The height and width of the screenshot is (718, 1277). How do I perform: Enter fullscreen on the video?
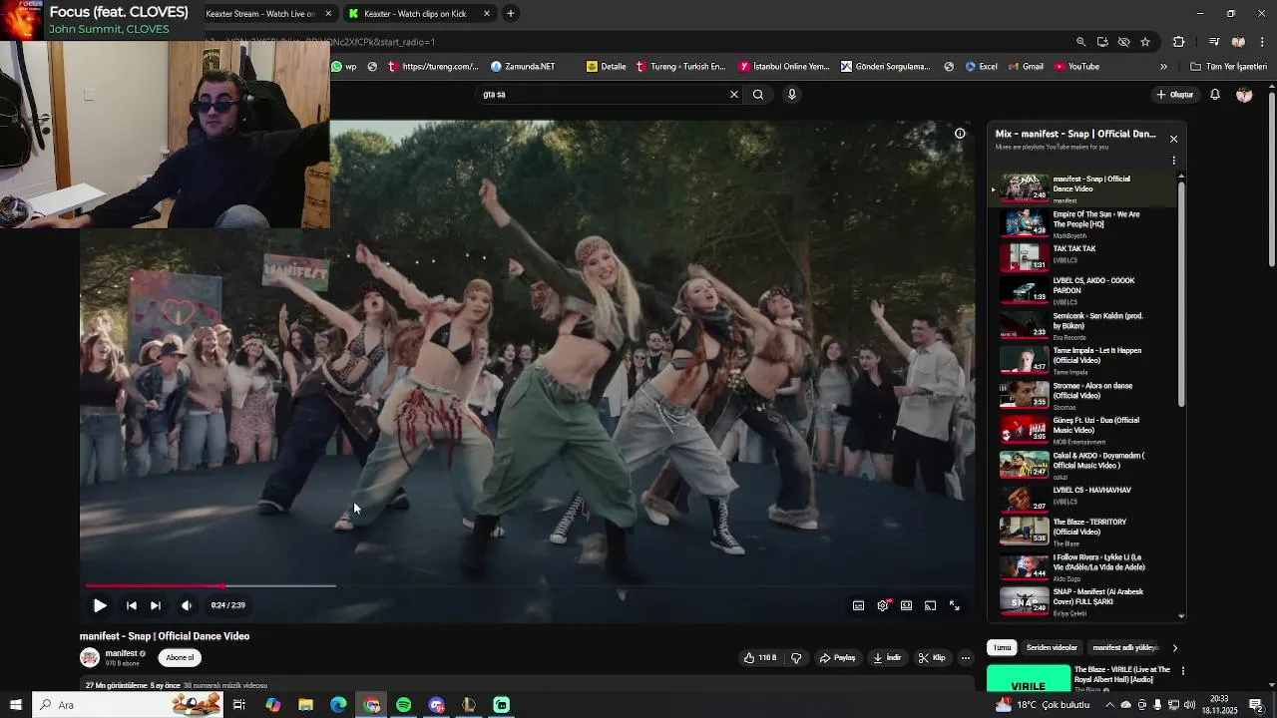(x=955, y=605)
